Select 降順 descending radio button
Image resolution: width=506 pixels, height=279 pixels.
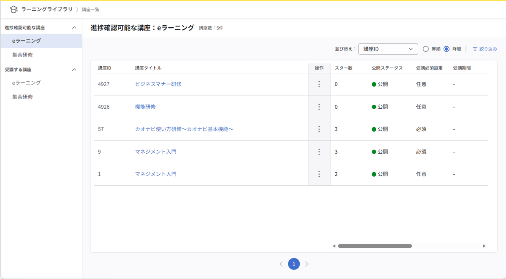point(447,49)
